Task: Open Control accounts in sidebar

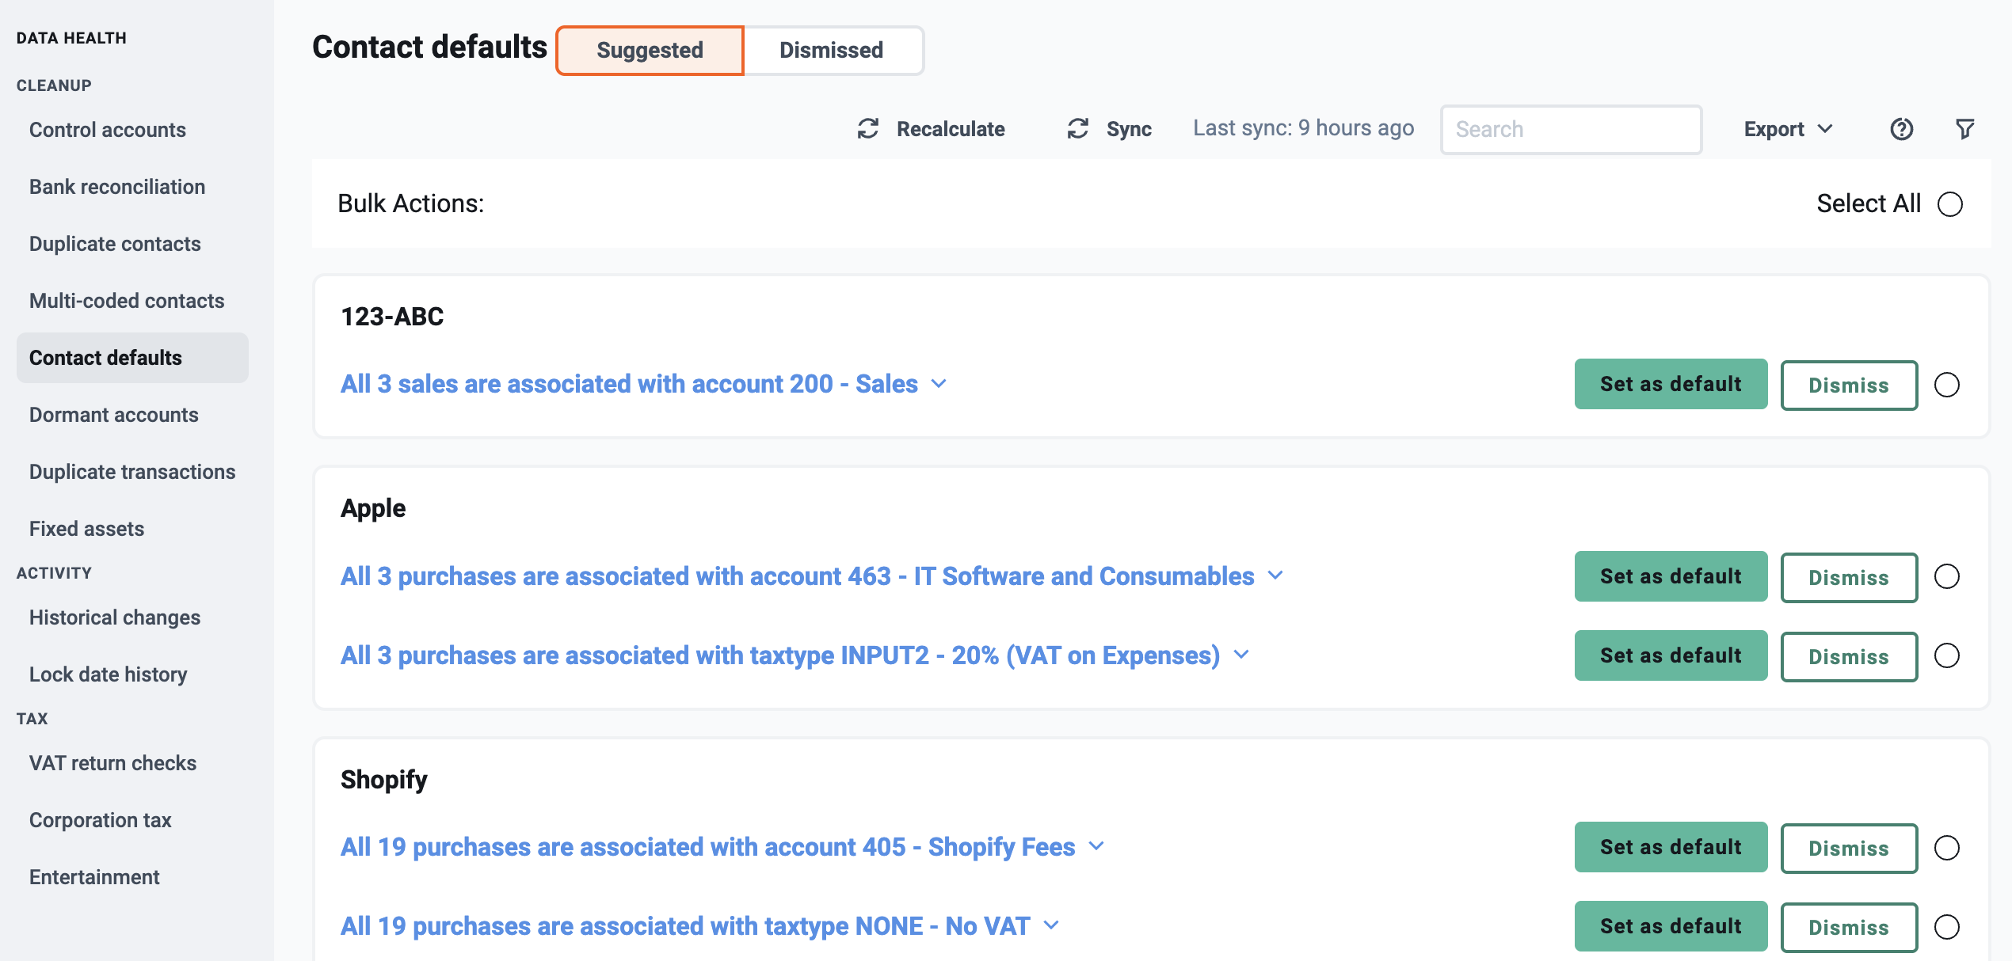Action: pyautogui.click(x=108, y=130)
